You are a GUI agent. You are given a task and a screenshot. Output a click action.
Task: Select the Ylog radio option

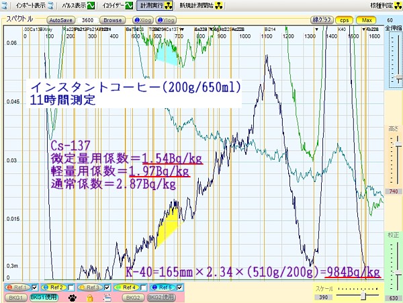click(169, 20)
